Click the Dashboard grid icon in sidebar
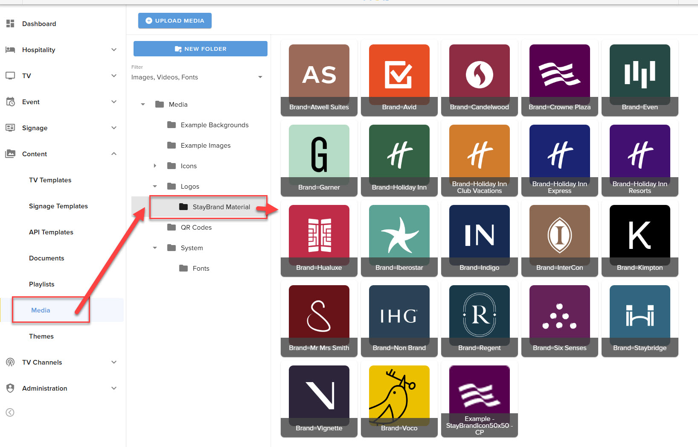The height and width of the screenshot is (447, 698). pos(10,23)
